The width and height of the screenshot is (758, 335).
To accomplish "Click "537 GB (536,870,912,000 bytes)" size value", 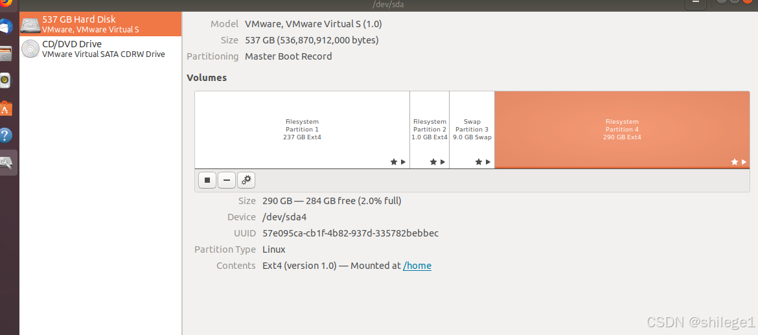I will [312, 40].
